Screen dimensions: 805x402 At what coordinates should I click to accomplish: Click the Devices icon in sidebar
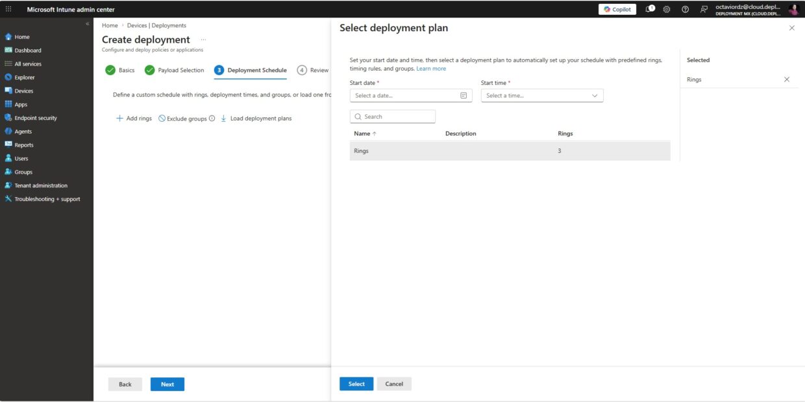coord(8,91)
